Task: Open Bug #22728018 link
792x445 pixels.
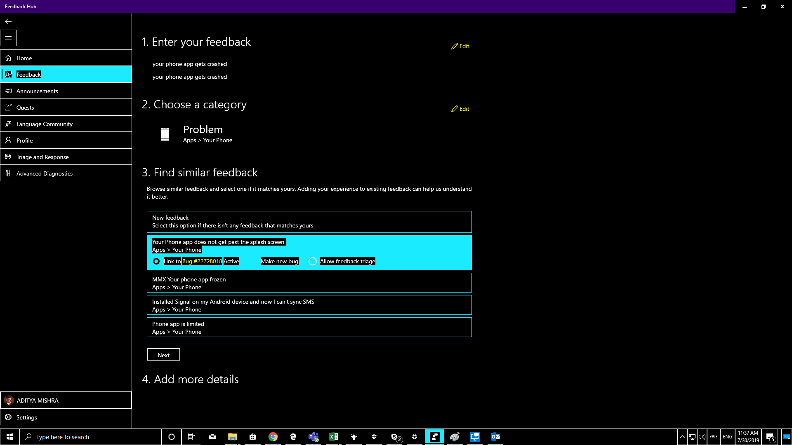Action: pos(202,261)
